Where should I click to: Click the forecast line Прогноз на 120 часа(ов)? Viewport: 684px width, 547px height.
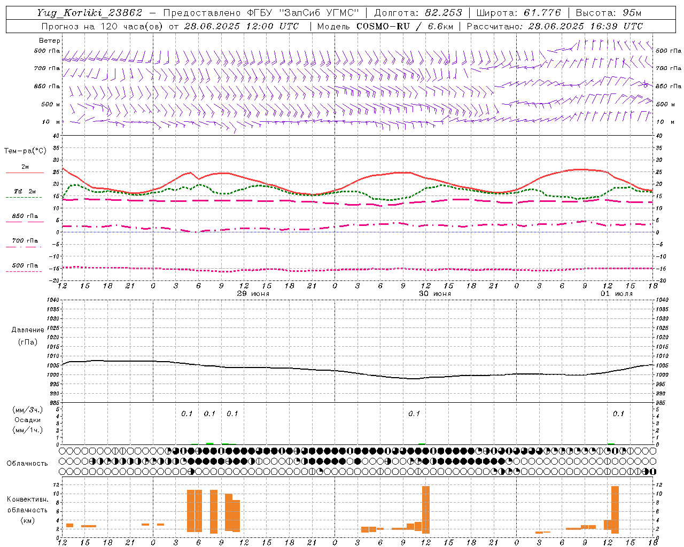(103, 26)
